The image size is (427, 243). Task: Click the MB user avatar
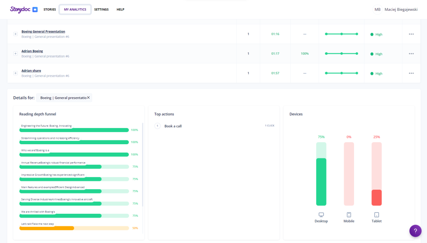[377, 9]
